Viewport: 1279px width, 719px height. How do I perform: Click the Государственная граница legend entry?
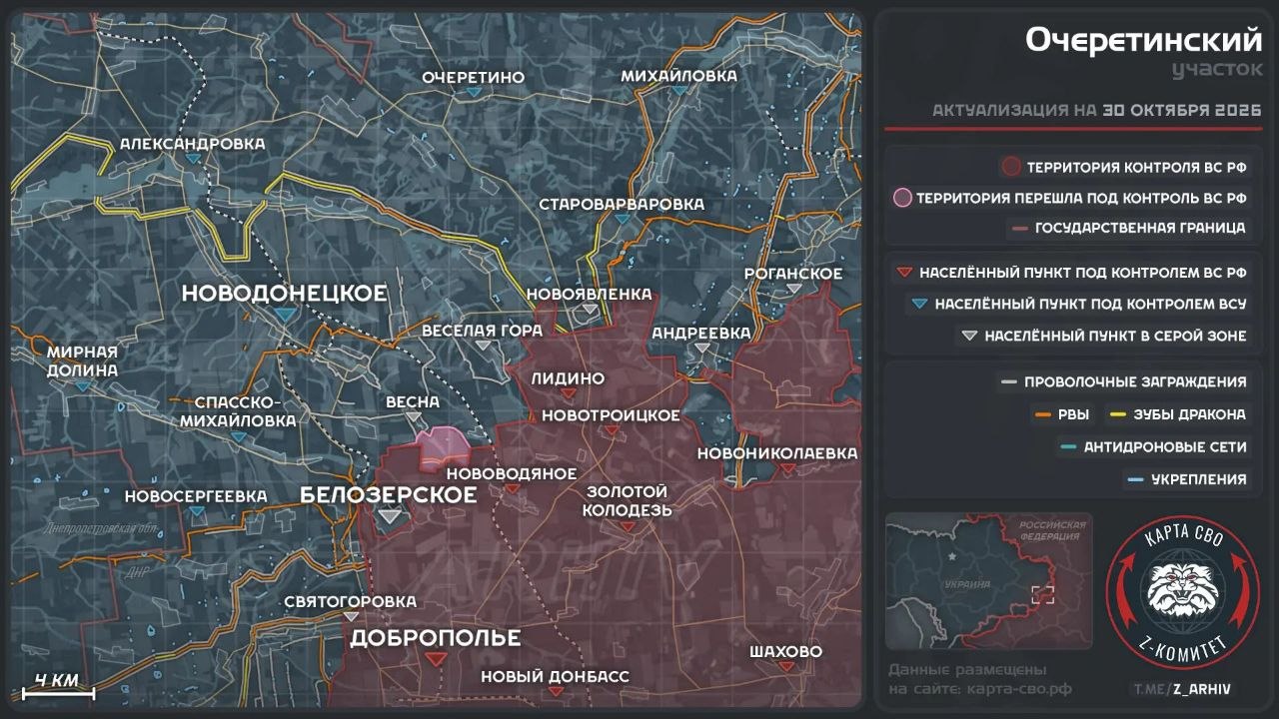1129,228
